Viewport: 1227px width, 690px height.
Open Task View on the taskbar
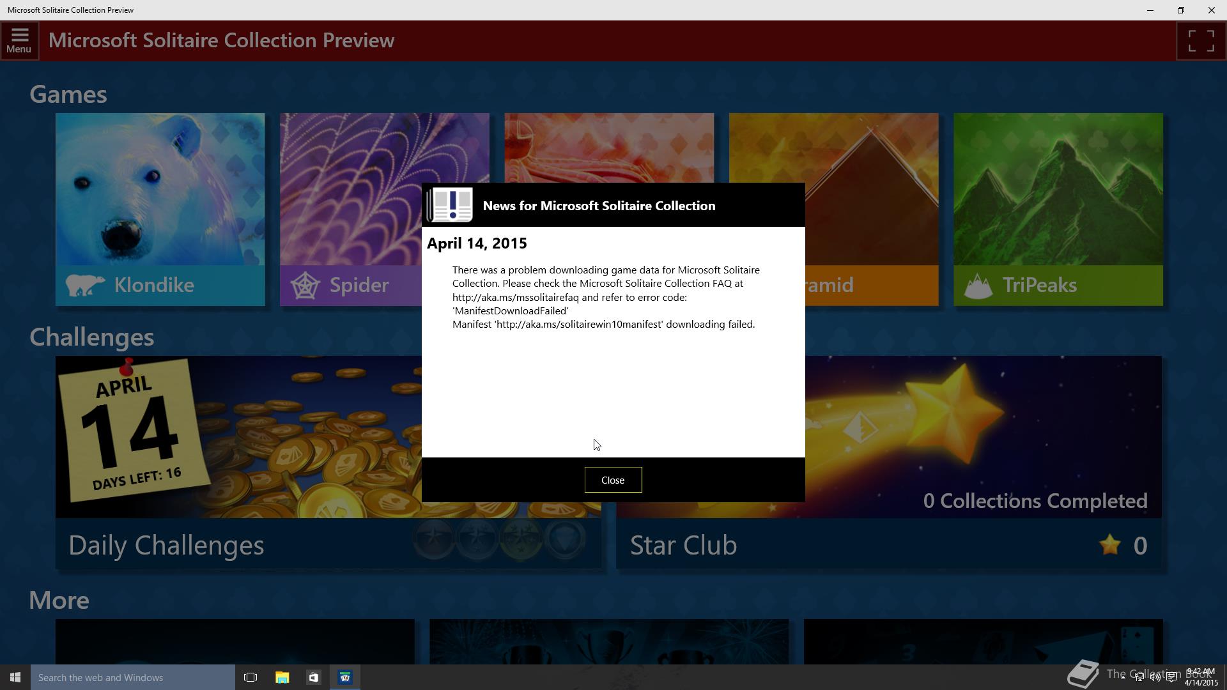(x=251, y=677)
